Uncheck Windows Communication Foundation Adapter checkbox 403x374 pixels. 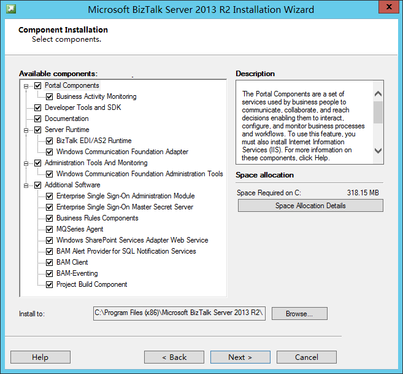(x=49, y=152)
